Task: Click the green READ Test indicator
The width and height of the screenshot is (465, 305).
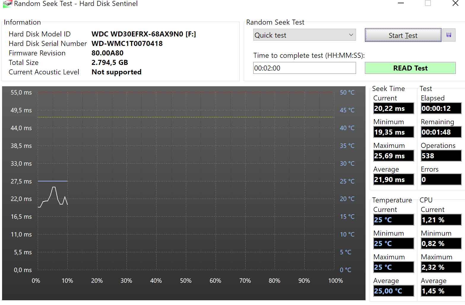Action: [410, 68]
